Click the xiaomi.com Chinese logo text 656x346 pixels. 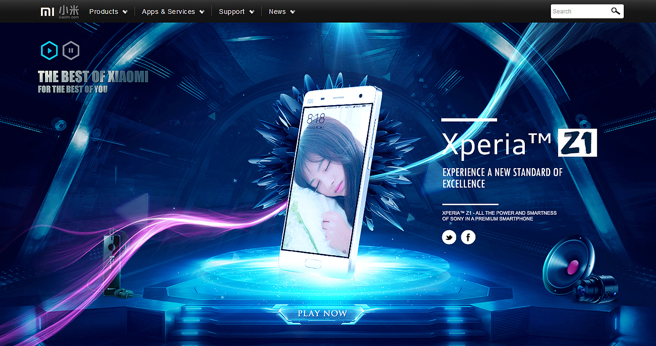coord(69,12)
